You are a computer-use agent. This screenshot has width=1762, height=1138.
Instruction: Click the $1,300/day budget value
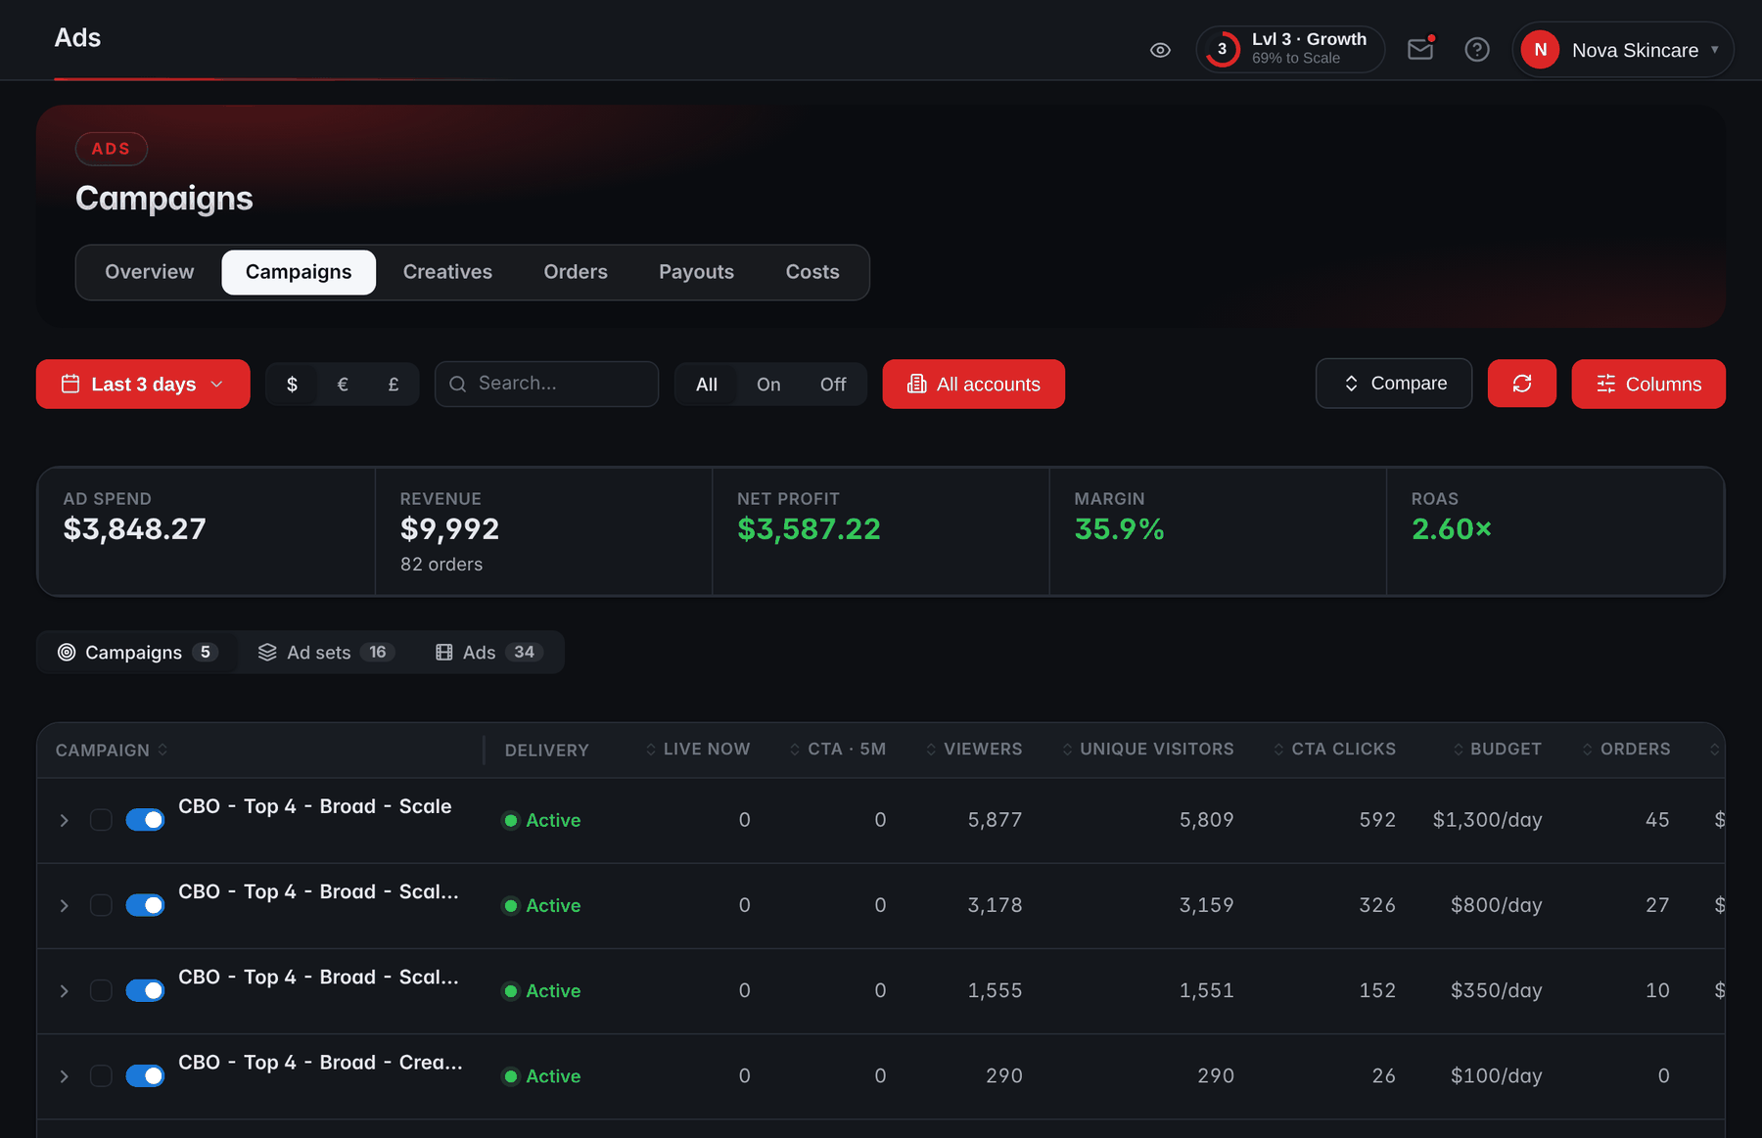click(1487, 820)
